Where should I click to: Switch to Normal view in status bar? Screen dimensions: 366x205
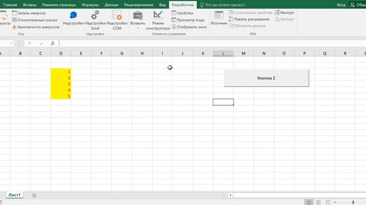point(309,202)
